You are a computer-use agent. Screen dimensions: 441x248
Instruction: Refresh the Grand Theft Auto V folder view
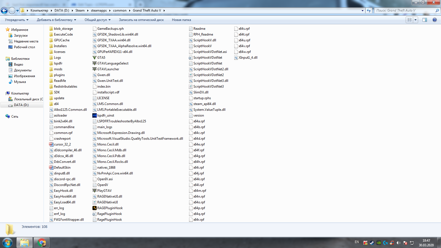[x=369, y=10]
